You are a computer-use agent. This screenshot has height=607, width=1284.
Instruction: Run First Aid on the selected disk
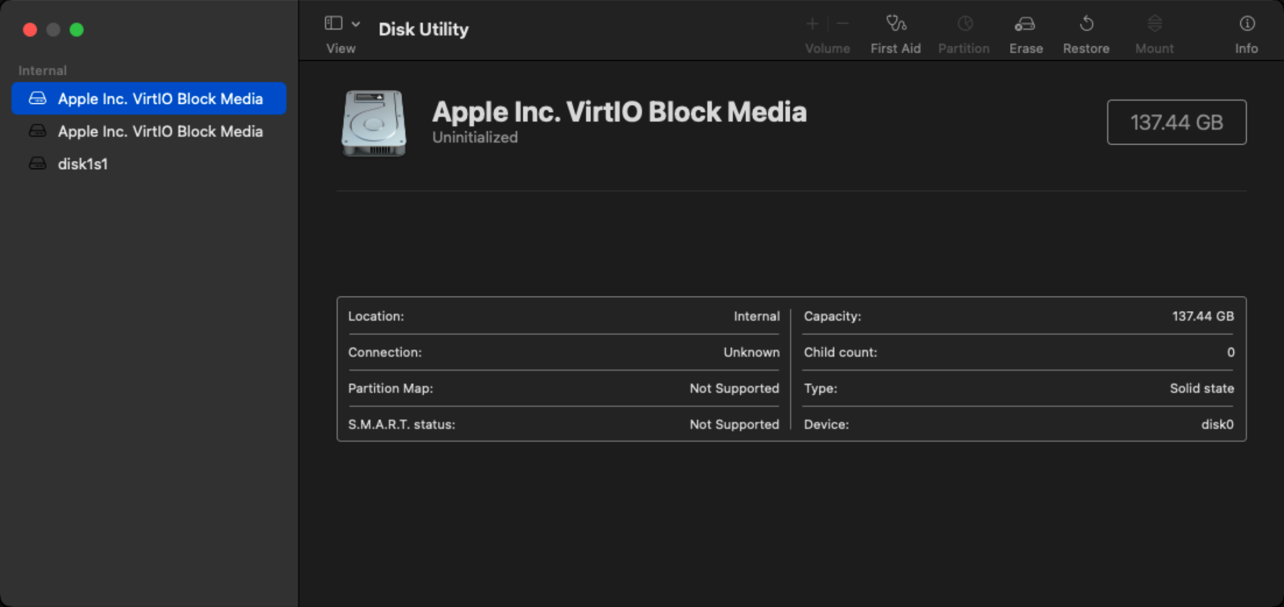tap(895, 32)
